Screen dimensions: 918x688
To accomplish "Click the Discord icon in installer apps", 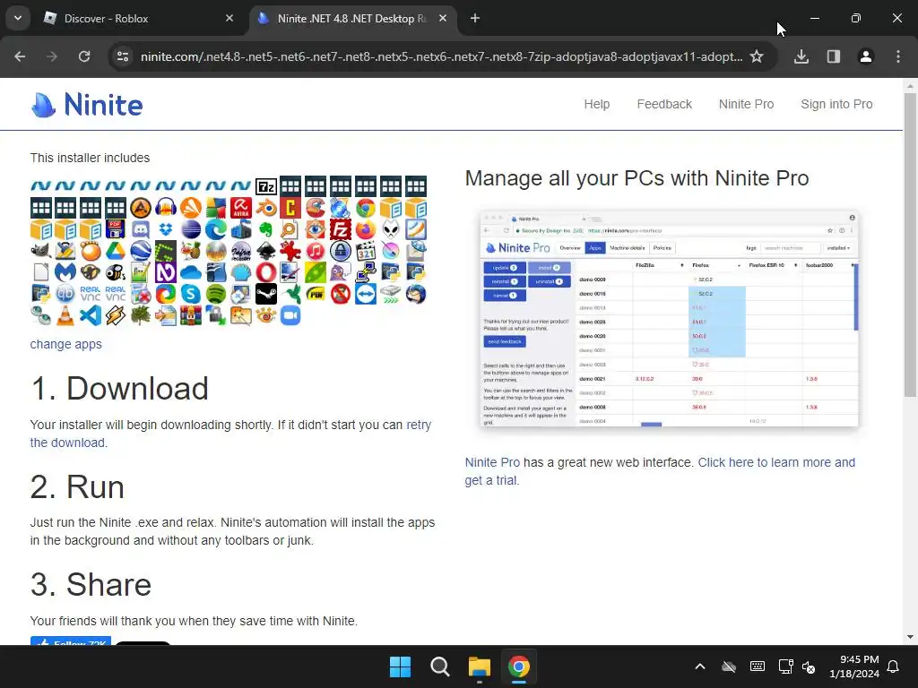I will (141, 229).
